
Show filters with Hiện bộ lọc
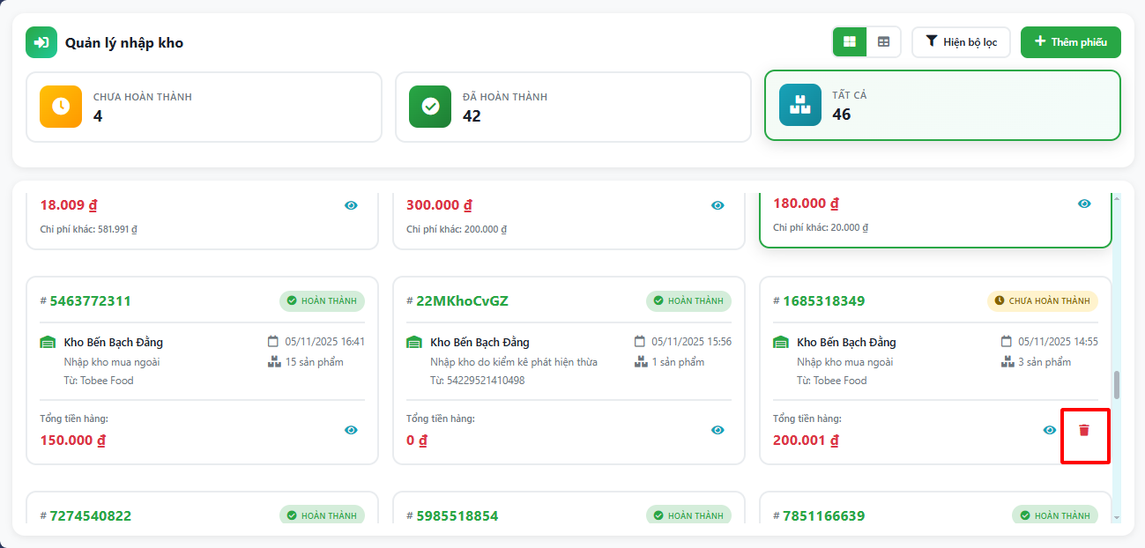coord(961,41)
